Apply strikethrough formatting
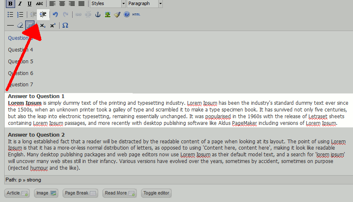 (x=39, y=3)
